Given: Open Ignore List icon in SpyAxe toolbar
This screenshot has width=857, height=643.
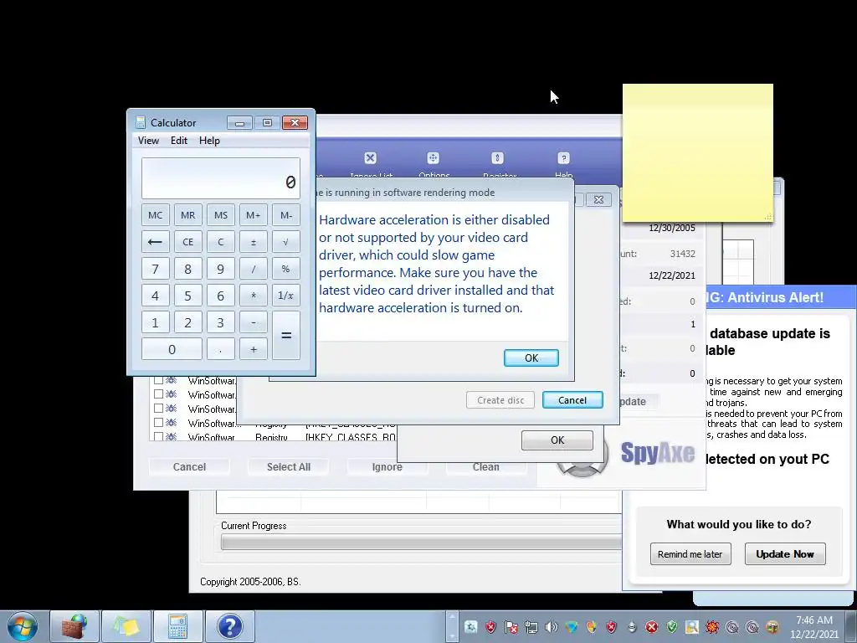Looking at the screenshot, I should pyautogui.click(x=370, y=158).
